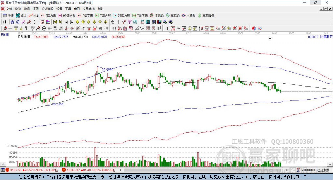This screenshot has width=333, height=180.
Task: Select the hand pan tool
Action: [x=113, y=22]
